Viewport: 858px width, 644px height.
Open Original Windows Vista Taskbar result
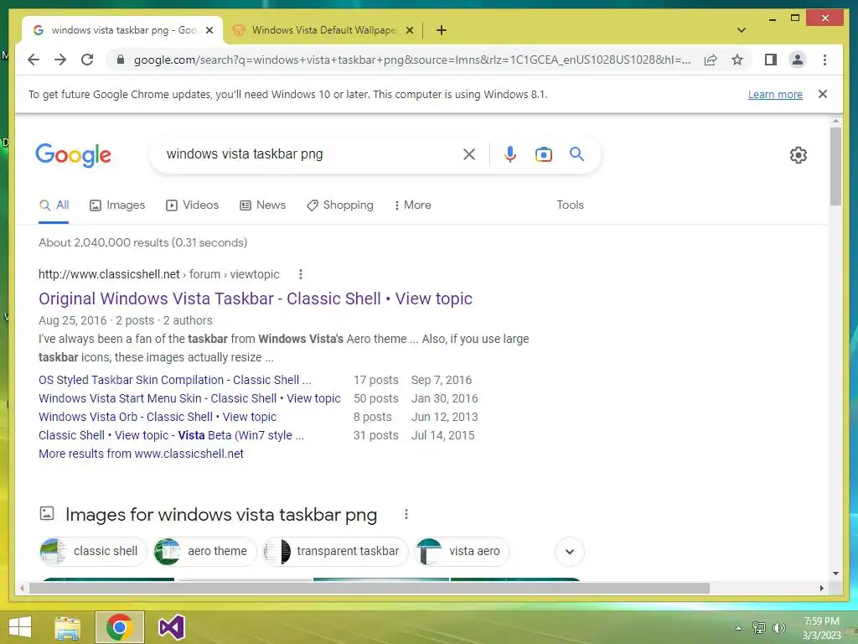pos(255,299)
